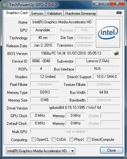Click the empty Shader field in GPU Clock row
This screenshot has height=159, width=127.
110,116
